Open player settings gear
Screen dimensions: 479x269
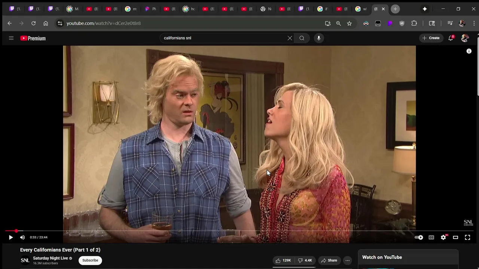[443, 237]
